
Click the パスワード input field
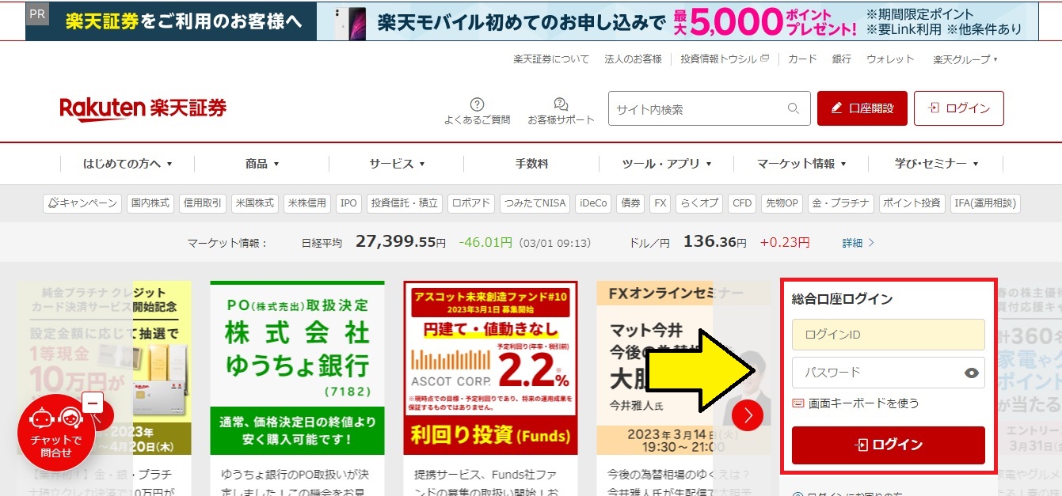(x=888, y=373)
